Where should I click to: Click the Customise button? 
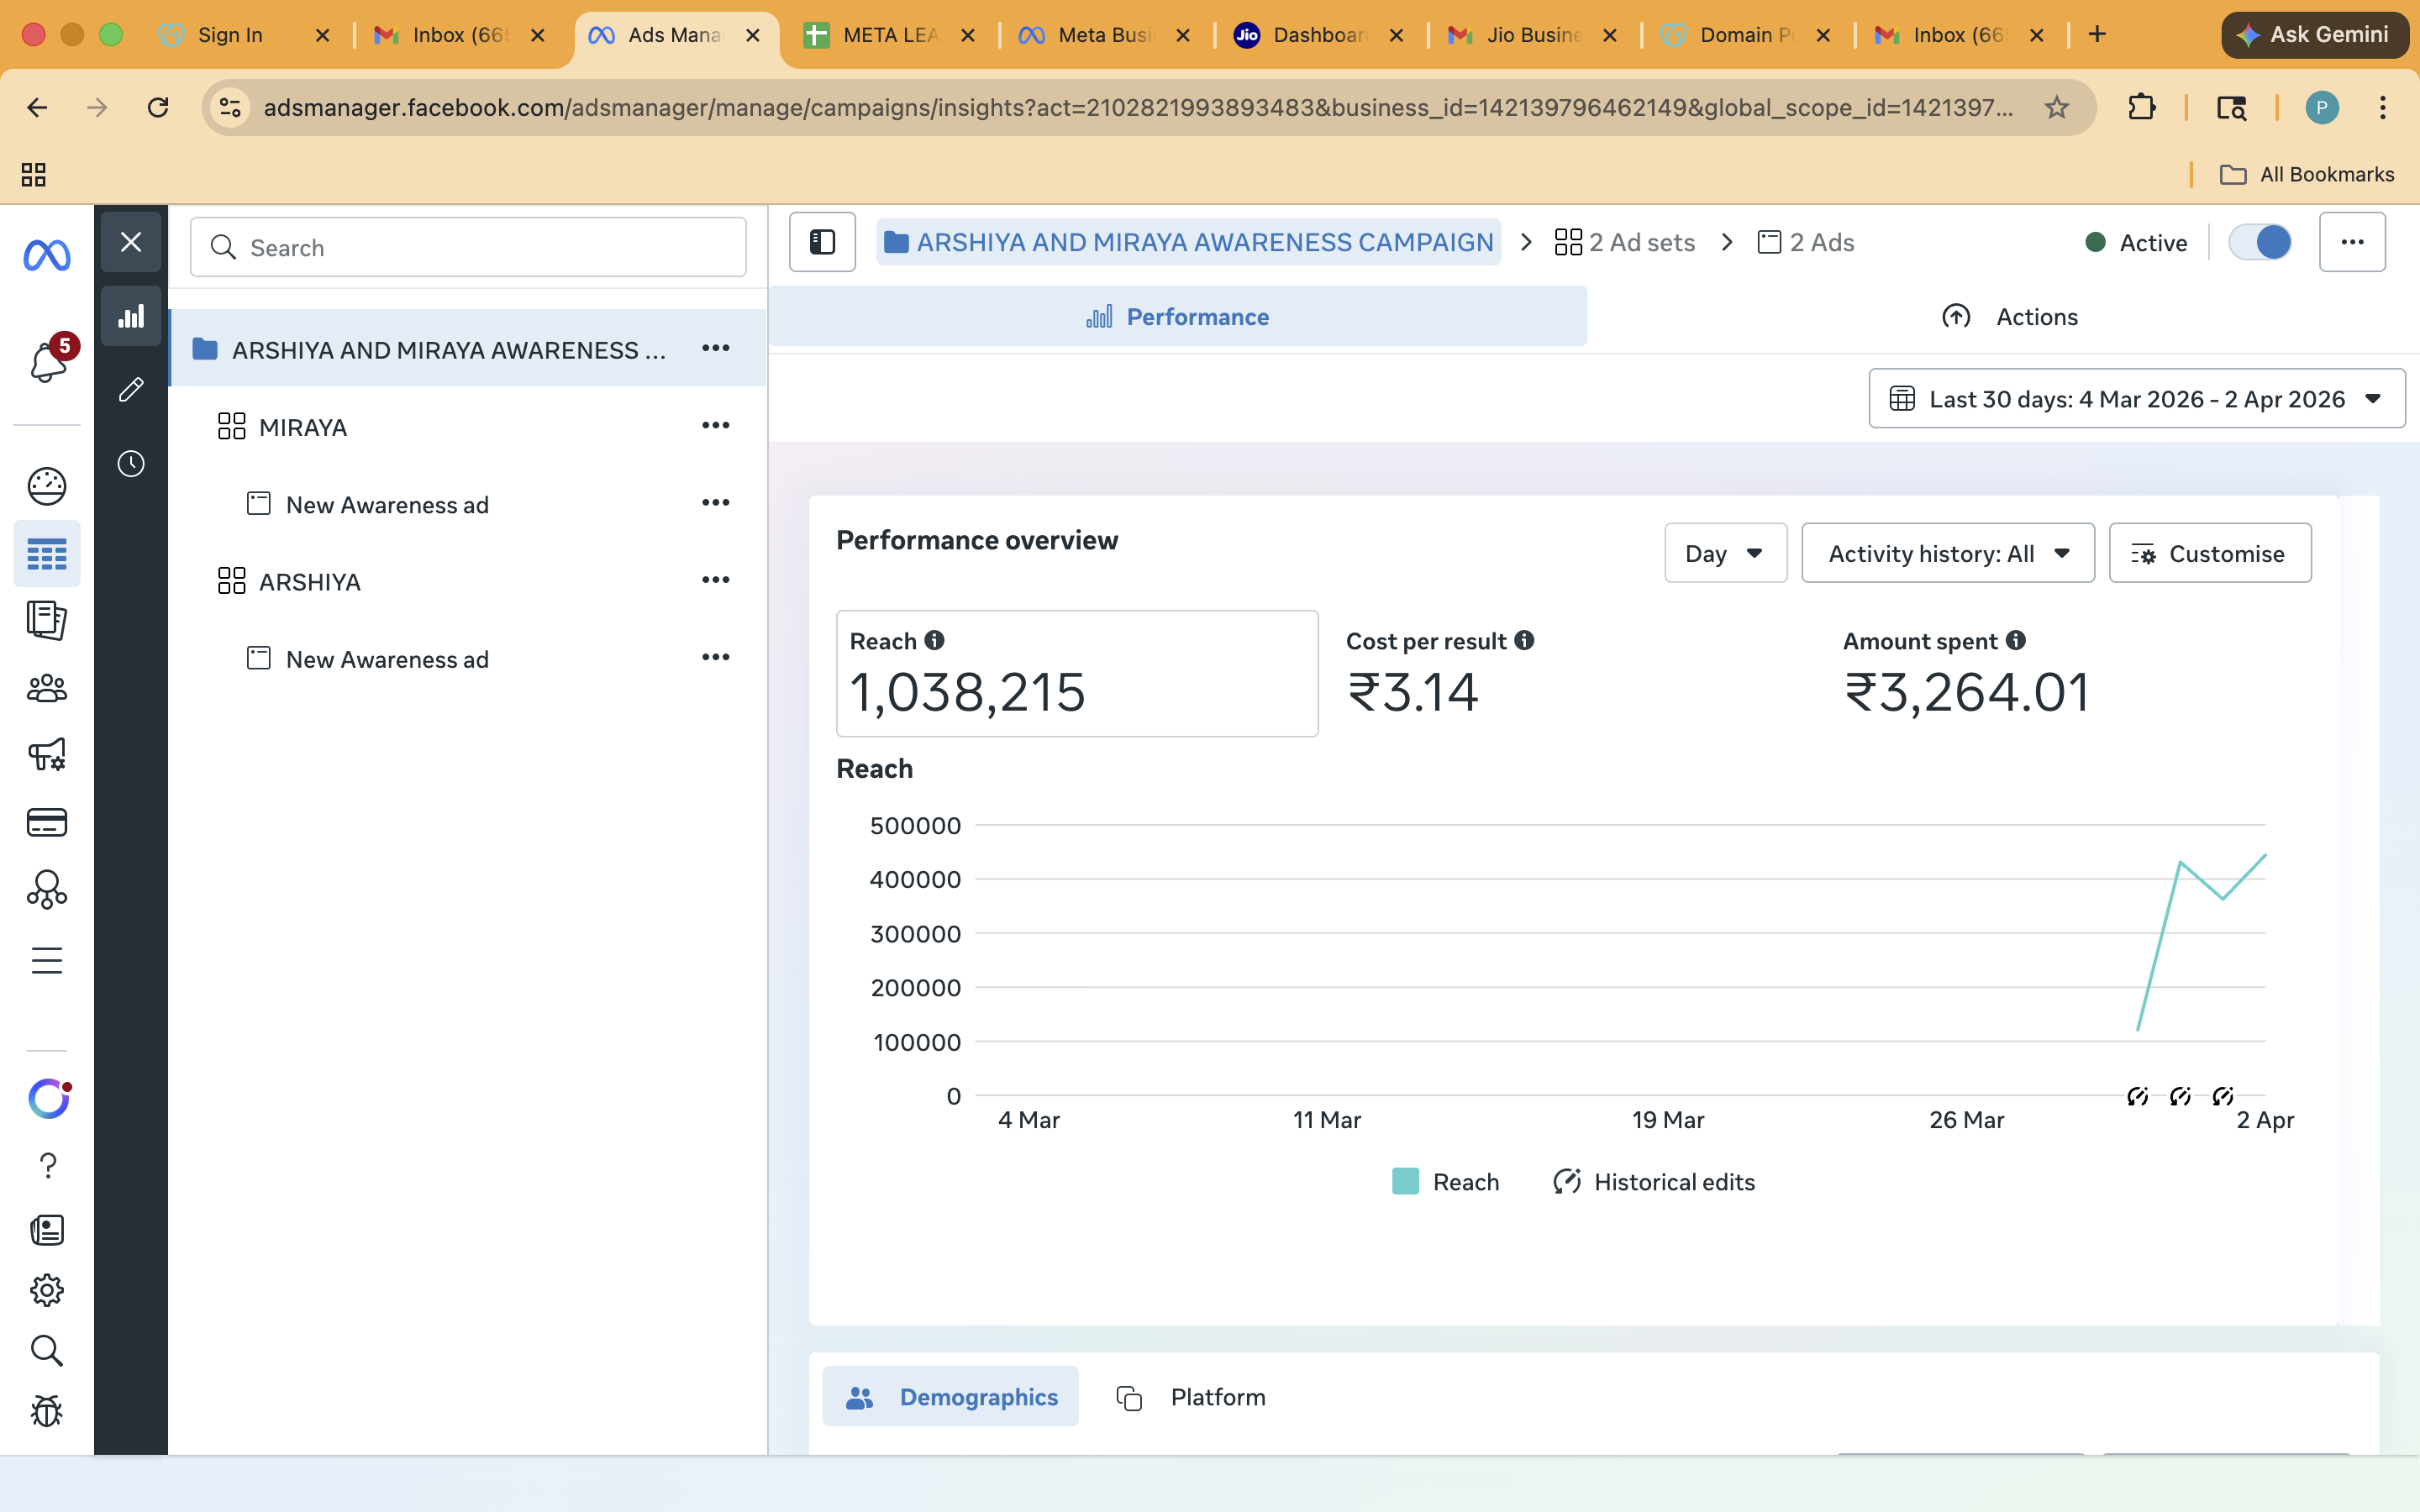[x=2209, y=553]
